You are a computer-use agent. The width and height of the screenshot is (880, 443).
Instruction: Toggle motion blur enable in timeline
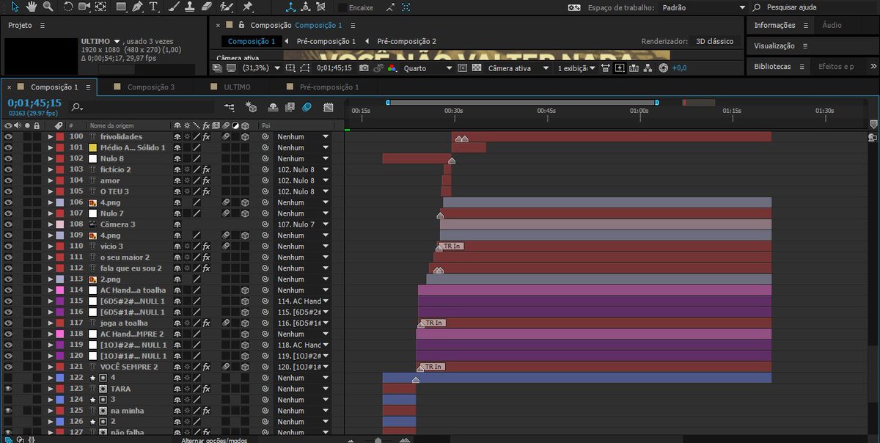307,107
